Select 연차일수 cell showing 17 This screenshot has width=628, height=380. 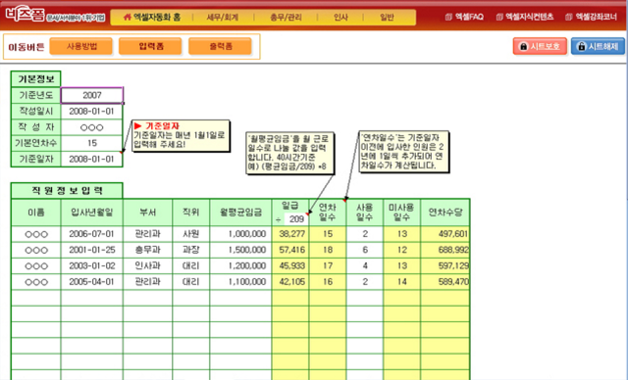[328, 265]
